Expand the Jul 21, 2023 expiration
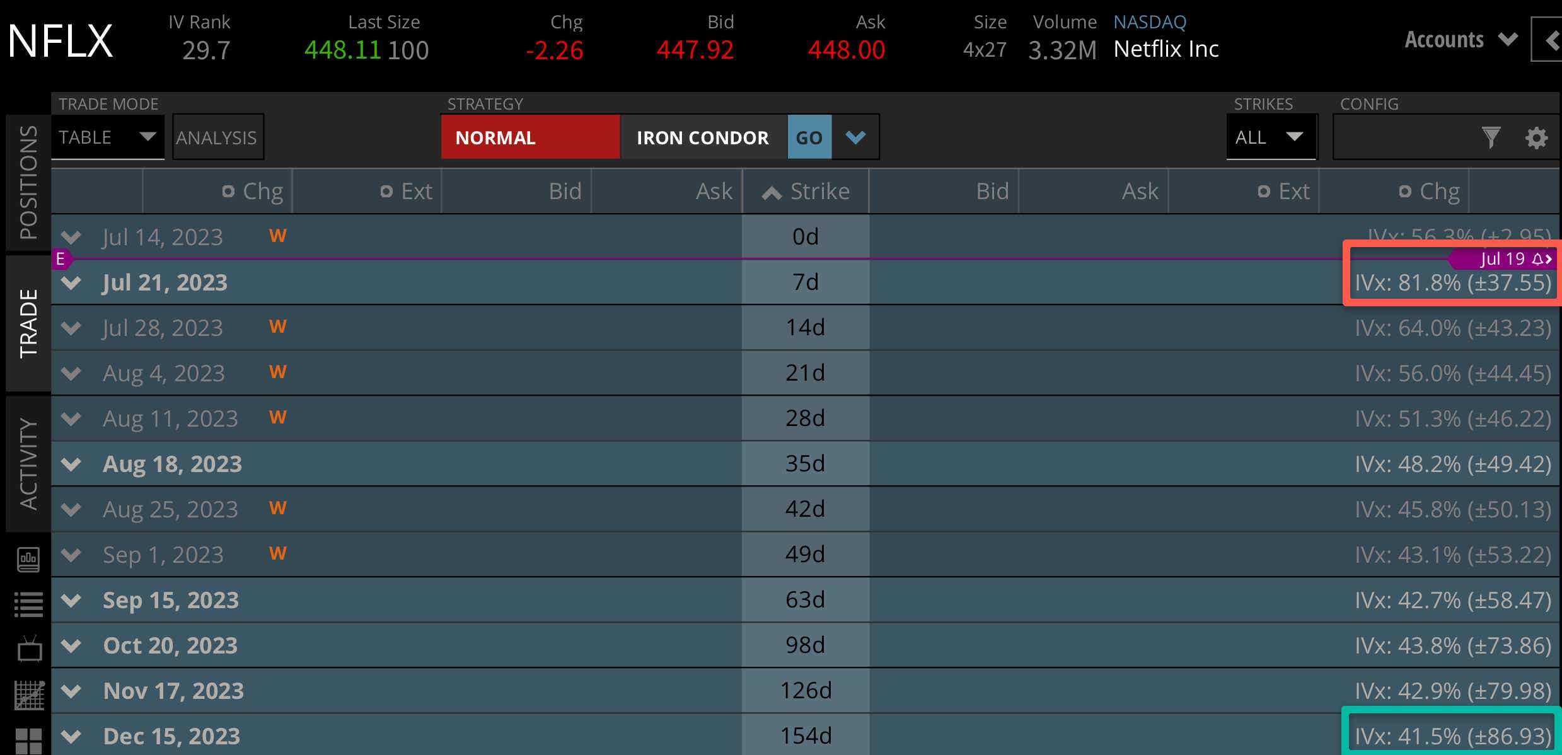 point(71,282)
